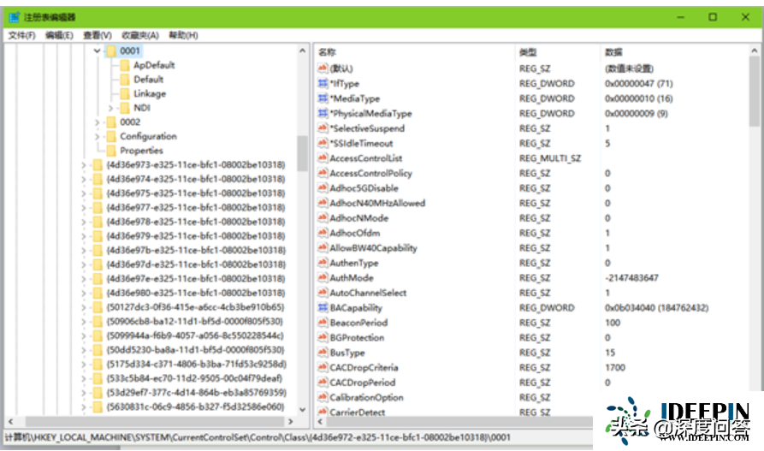
Task: Click the CACDropCriteria value icon
Action: (x=323, y=368)
